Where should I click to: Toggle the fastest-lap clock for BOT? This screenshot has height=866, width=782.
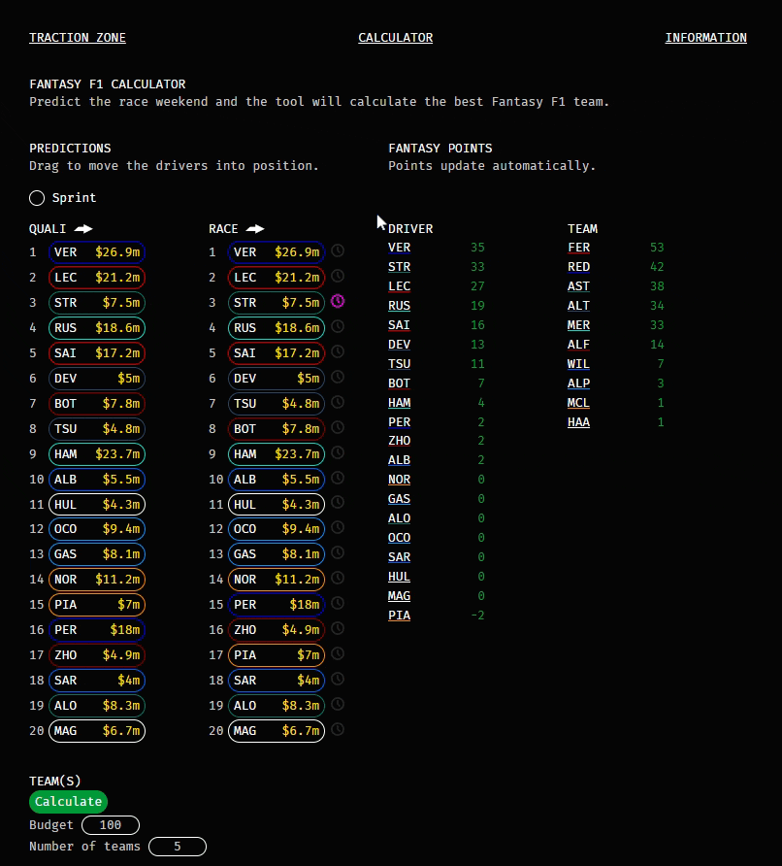point(338,427)
